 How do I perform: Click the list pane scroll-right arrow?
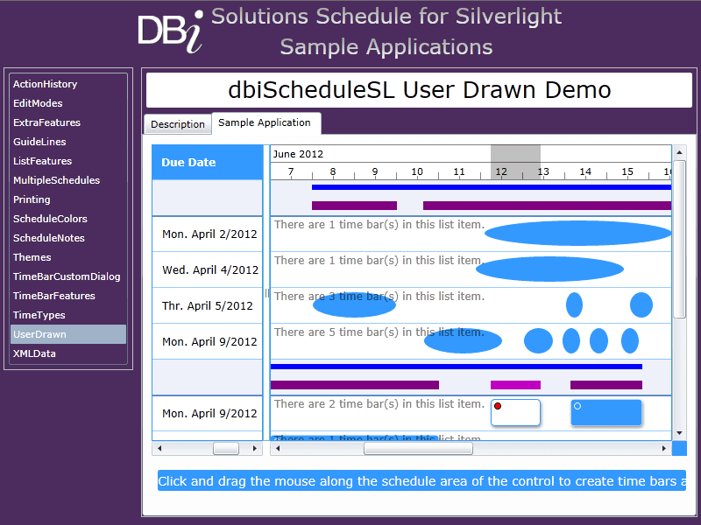[255, 448]
